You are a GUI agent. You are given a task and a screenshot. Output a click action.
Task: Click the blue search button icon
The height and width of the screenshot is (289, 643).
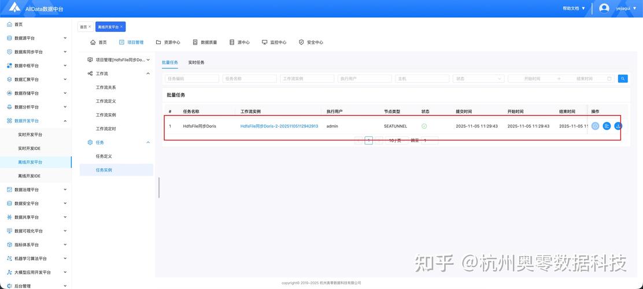[623, 78]
